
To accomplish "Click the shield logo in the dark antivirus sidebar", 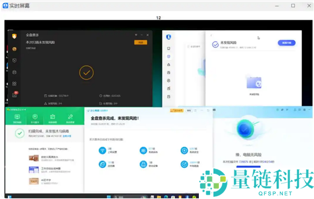I will (14, 36).
